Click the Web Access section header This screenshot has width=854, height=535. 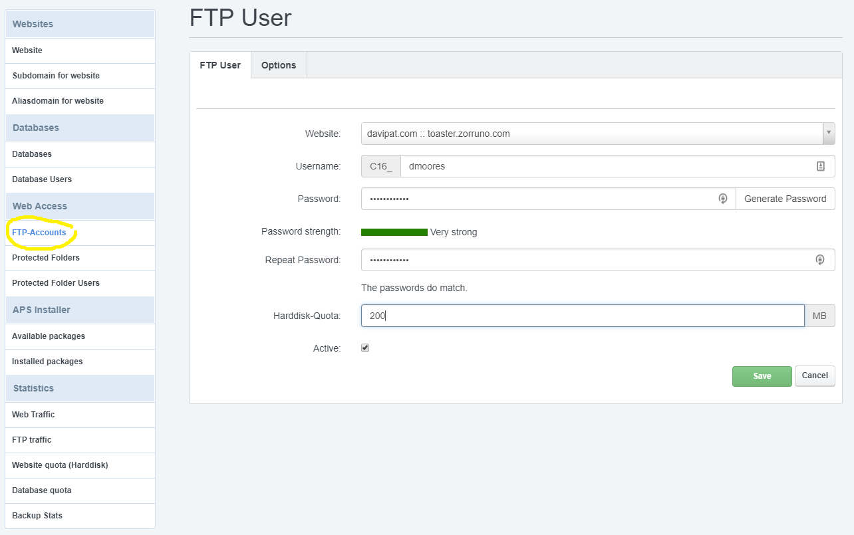click(x=80, y=206)
